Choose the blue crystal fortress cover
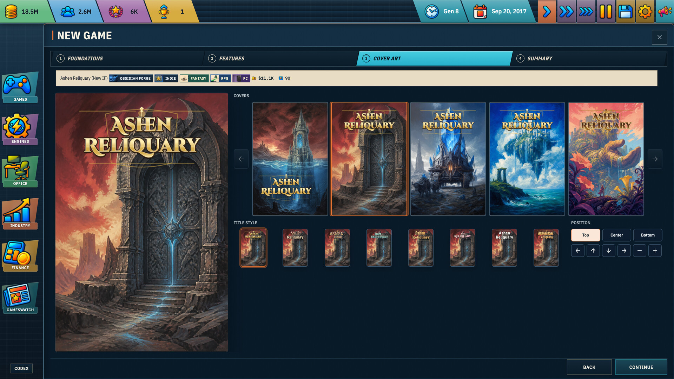The image size is (674, 379). pos(448,159)
